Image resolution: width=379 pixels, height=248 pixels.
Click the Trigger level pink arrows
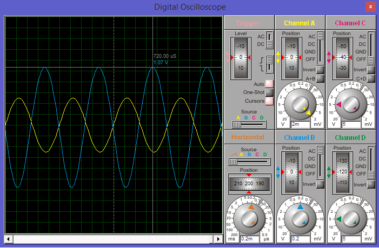[227, 57]
